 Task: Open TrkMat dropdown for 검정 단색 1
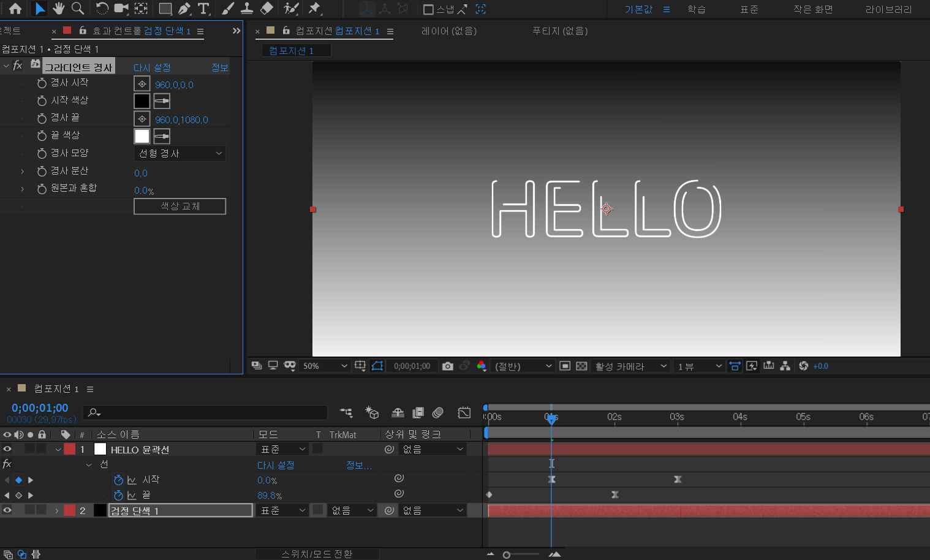coord(352,510)
